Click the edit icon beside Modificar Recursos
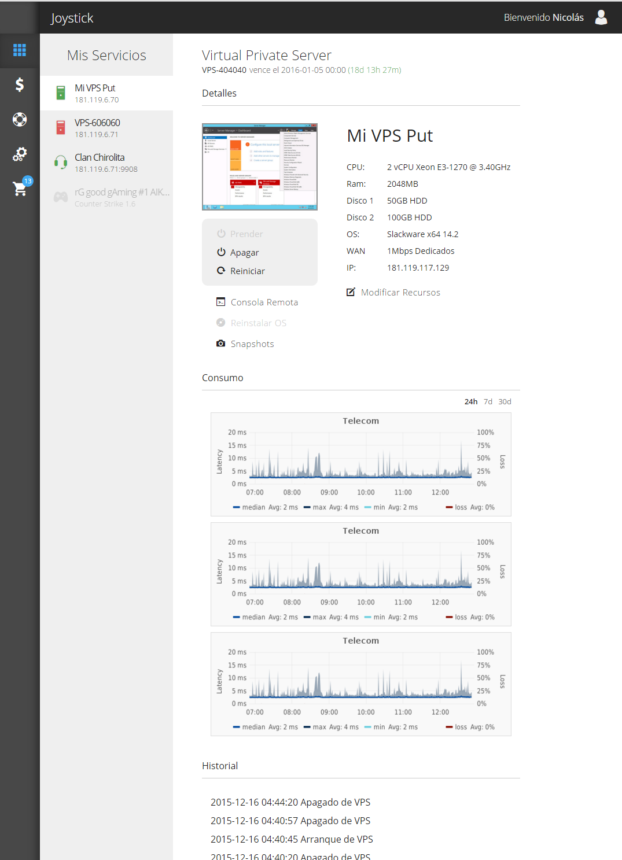622x860 pixels. (351, 292)
